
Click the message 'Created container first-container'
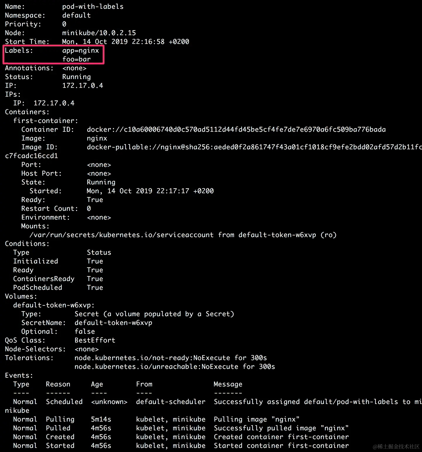281,437
